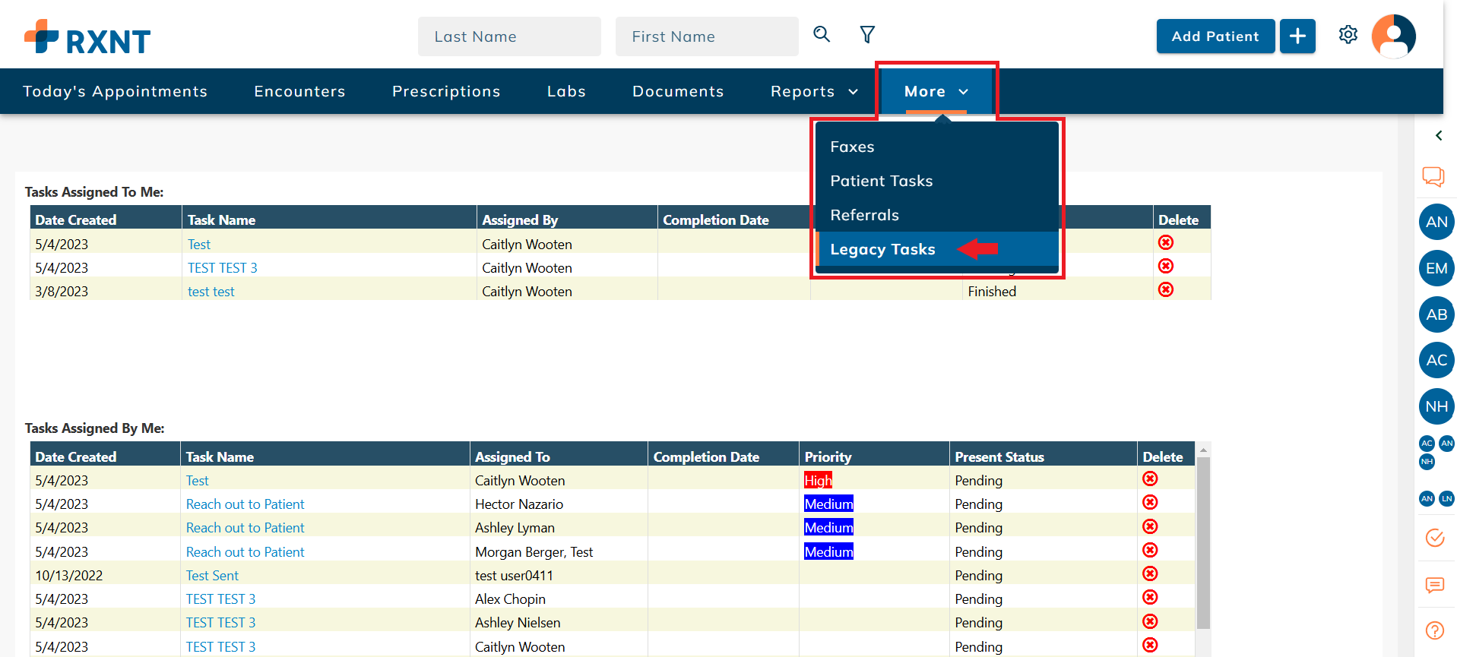Screen dimensions: 1457x657
Task: Open Today's Appointments tab
Action: [115, 91]
